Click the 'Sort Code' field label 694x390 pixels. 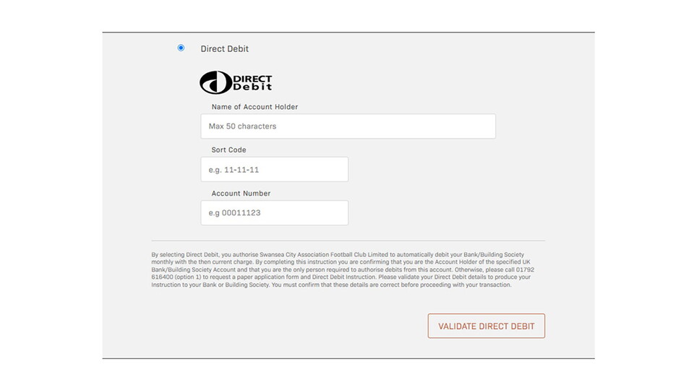tap(228, 150)
